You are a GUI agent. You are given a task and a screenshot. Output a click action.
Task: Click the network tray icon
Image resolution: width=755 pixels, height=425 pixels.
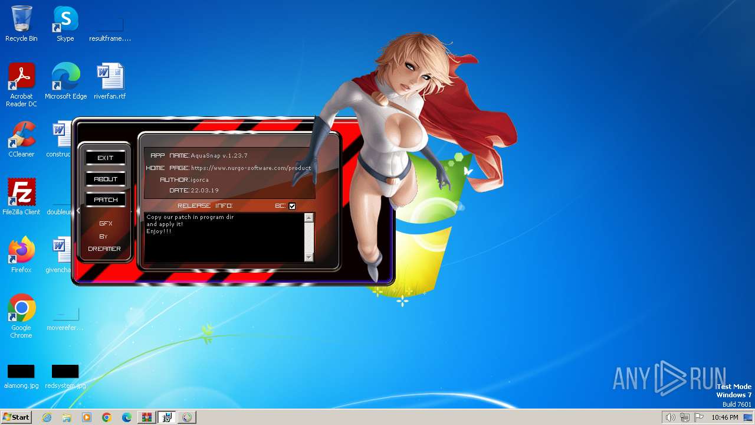[x=685, y=417]
